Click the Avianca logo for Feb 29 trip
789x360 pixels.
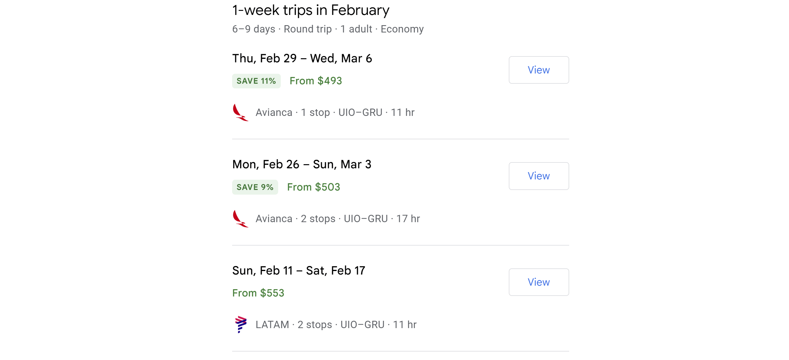tap(240, 113)
